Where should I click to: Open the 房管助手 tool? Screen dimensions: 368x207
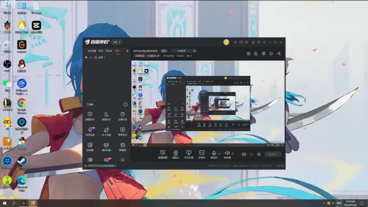(106, 116)
